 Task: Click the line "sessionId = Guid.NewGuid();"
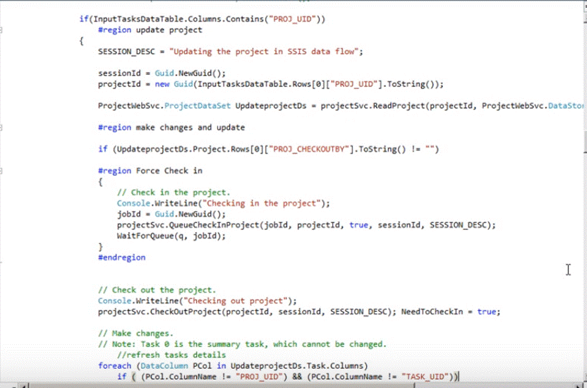point(162,73)
